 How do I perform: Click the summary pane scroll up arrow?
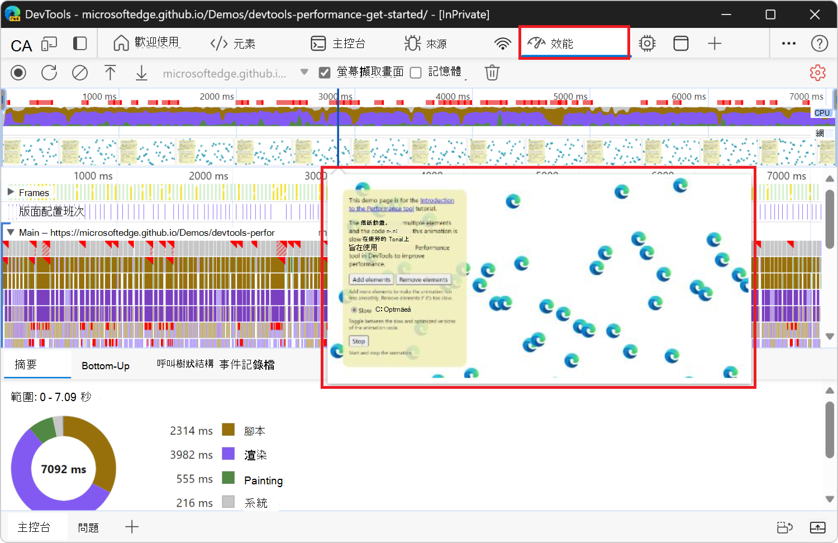click(830, 391)
